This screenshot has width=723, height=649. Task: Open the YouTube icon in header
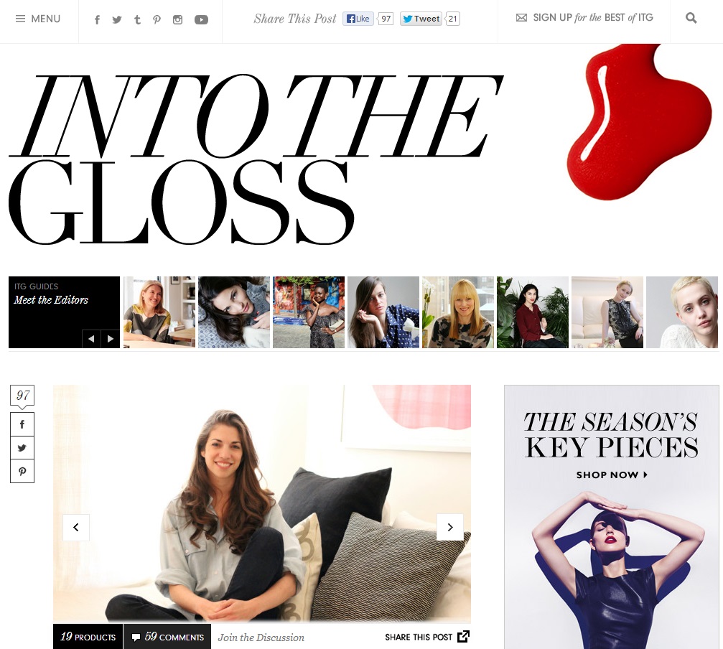(201, 20)
